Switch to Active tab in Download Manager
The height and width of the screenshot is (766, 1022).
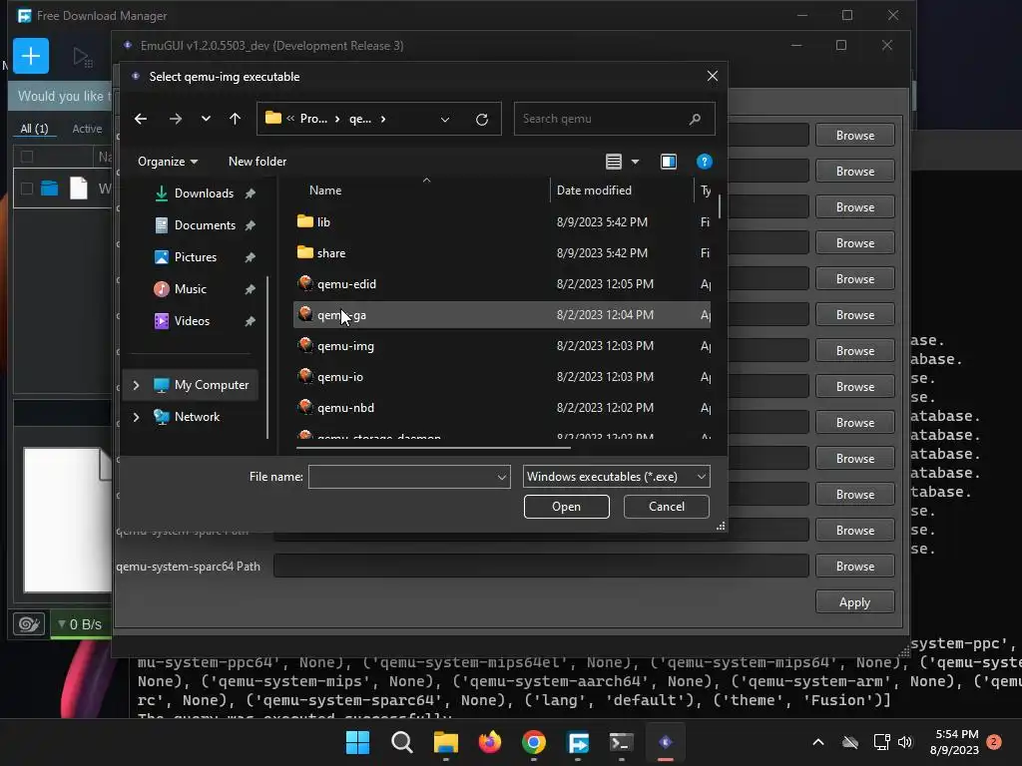click(x=87, y=129)
